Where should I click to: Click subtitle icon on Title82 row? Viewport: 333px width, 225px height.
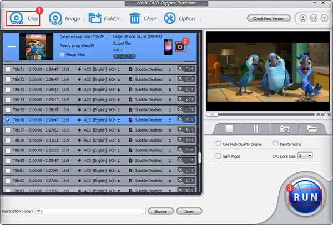[x=130, y=181]
